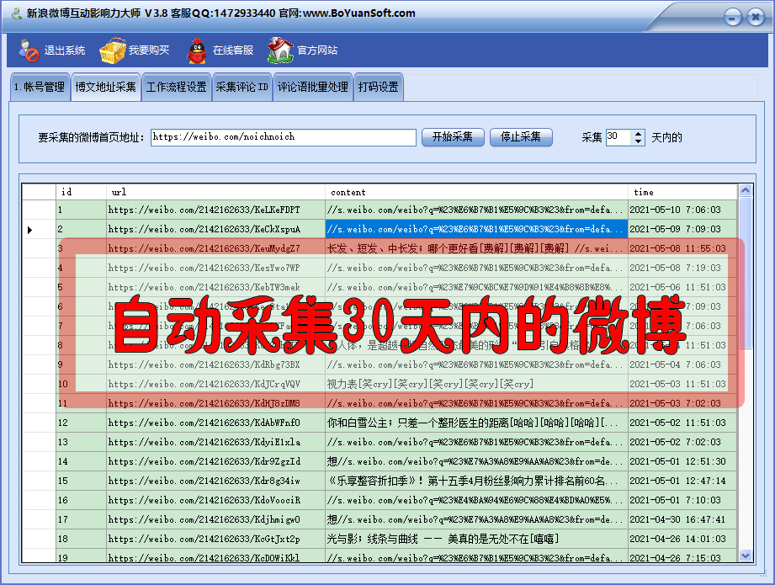Click time cell 2021-05-01 12:47:14

tap(682, 481)
